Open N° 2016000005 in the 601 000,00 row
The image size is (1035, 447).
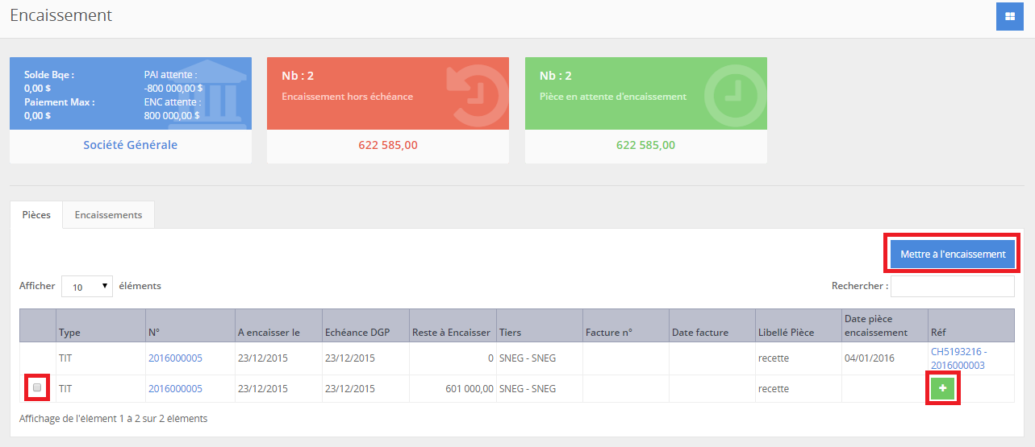point(175,389)
